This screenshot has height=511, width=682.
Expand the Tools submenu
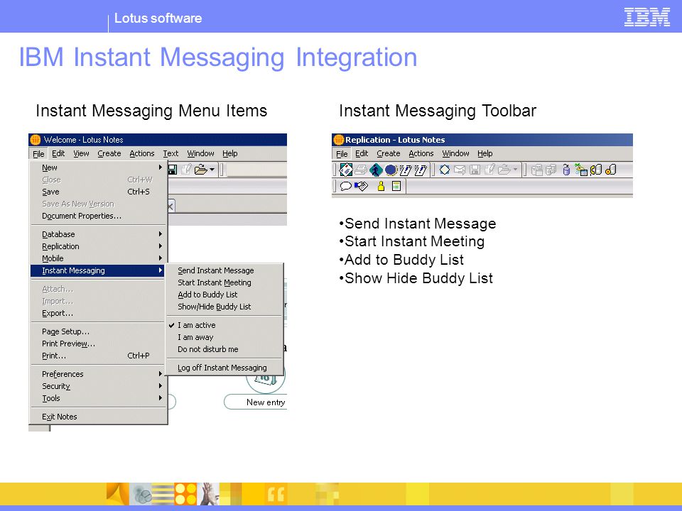tap(98, 398)
